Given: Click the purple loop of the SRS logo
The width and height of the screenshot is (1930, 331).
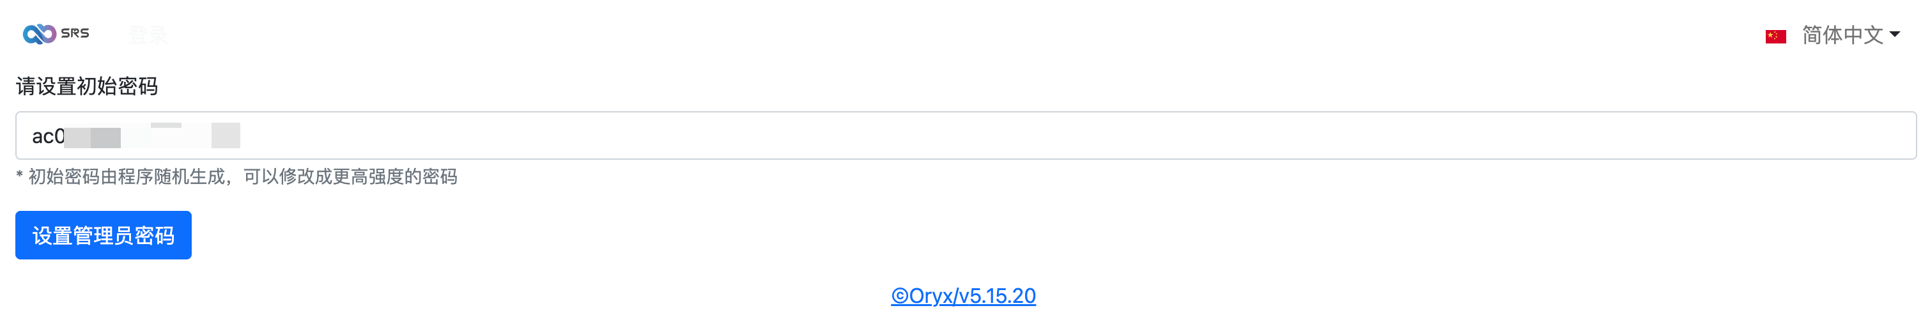Looking at the screenshot, I should coord(47,33).
